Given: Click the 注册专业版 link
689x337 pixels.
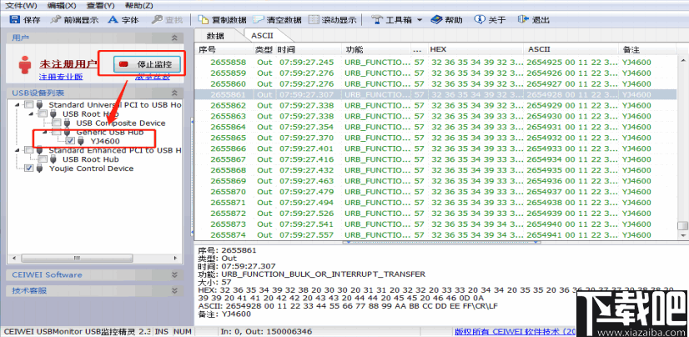Looking at the screenshot, I should pyautogui.click(x=61, y=78).
